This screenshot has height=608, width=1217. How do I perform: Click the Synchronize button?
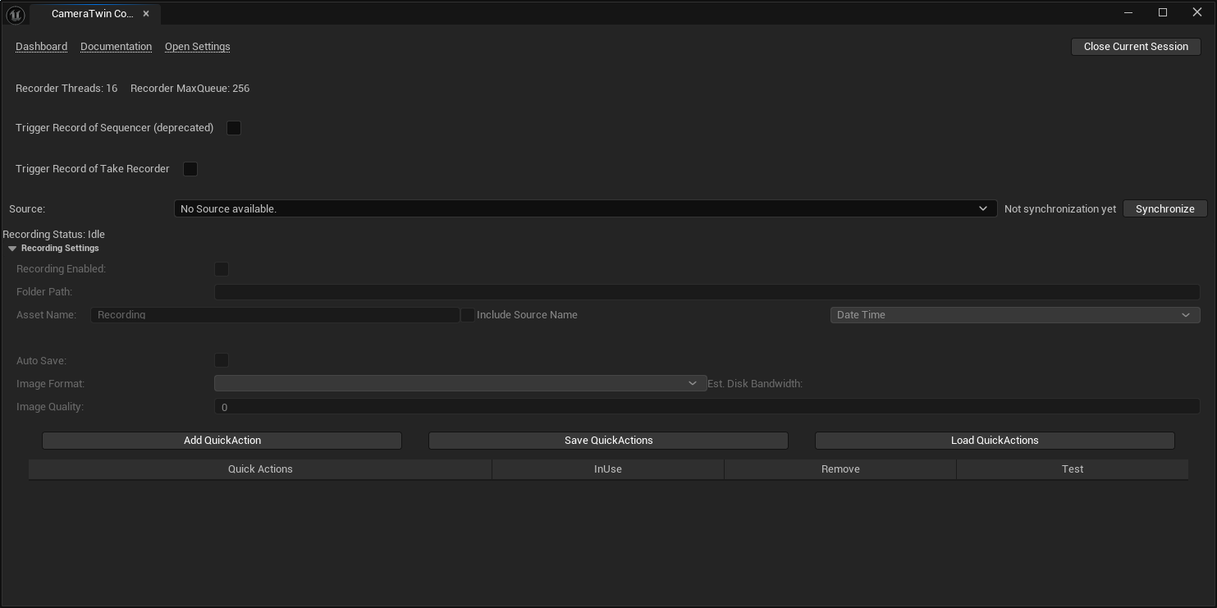click(1164, 209)
